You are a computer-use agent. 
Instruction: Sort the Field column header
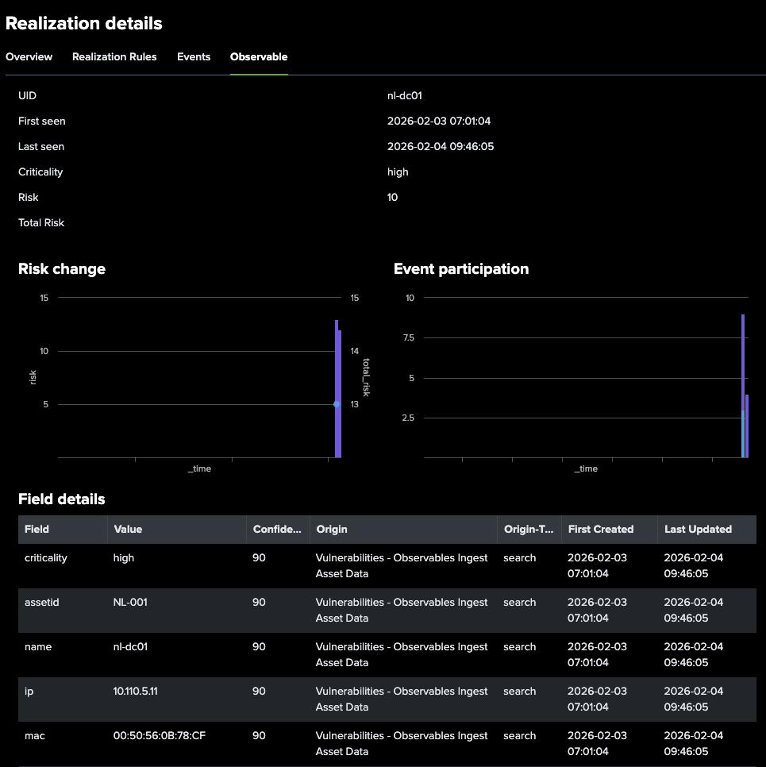point(35,529)
